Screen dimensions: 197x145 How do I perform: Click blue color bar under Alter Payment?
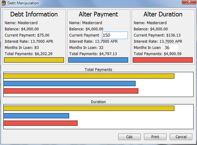pos(98,60)
